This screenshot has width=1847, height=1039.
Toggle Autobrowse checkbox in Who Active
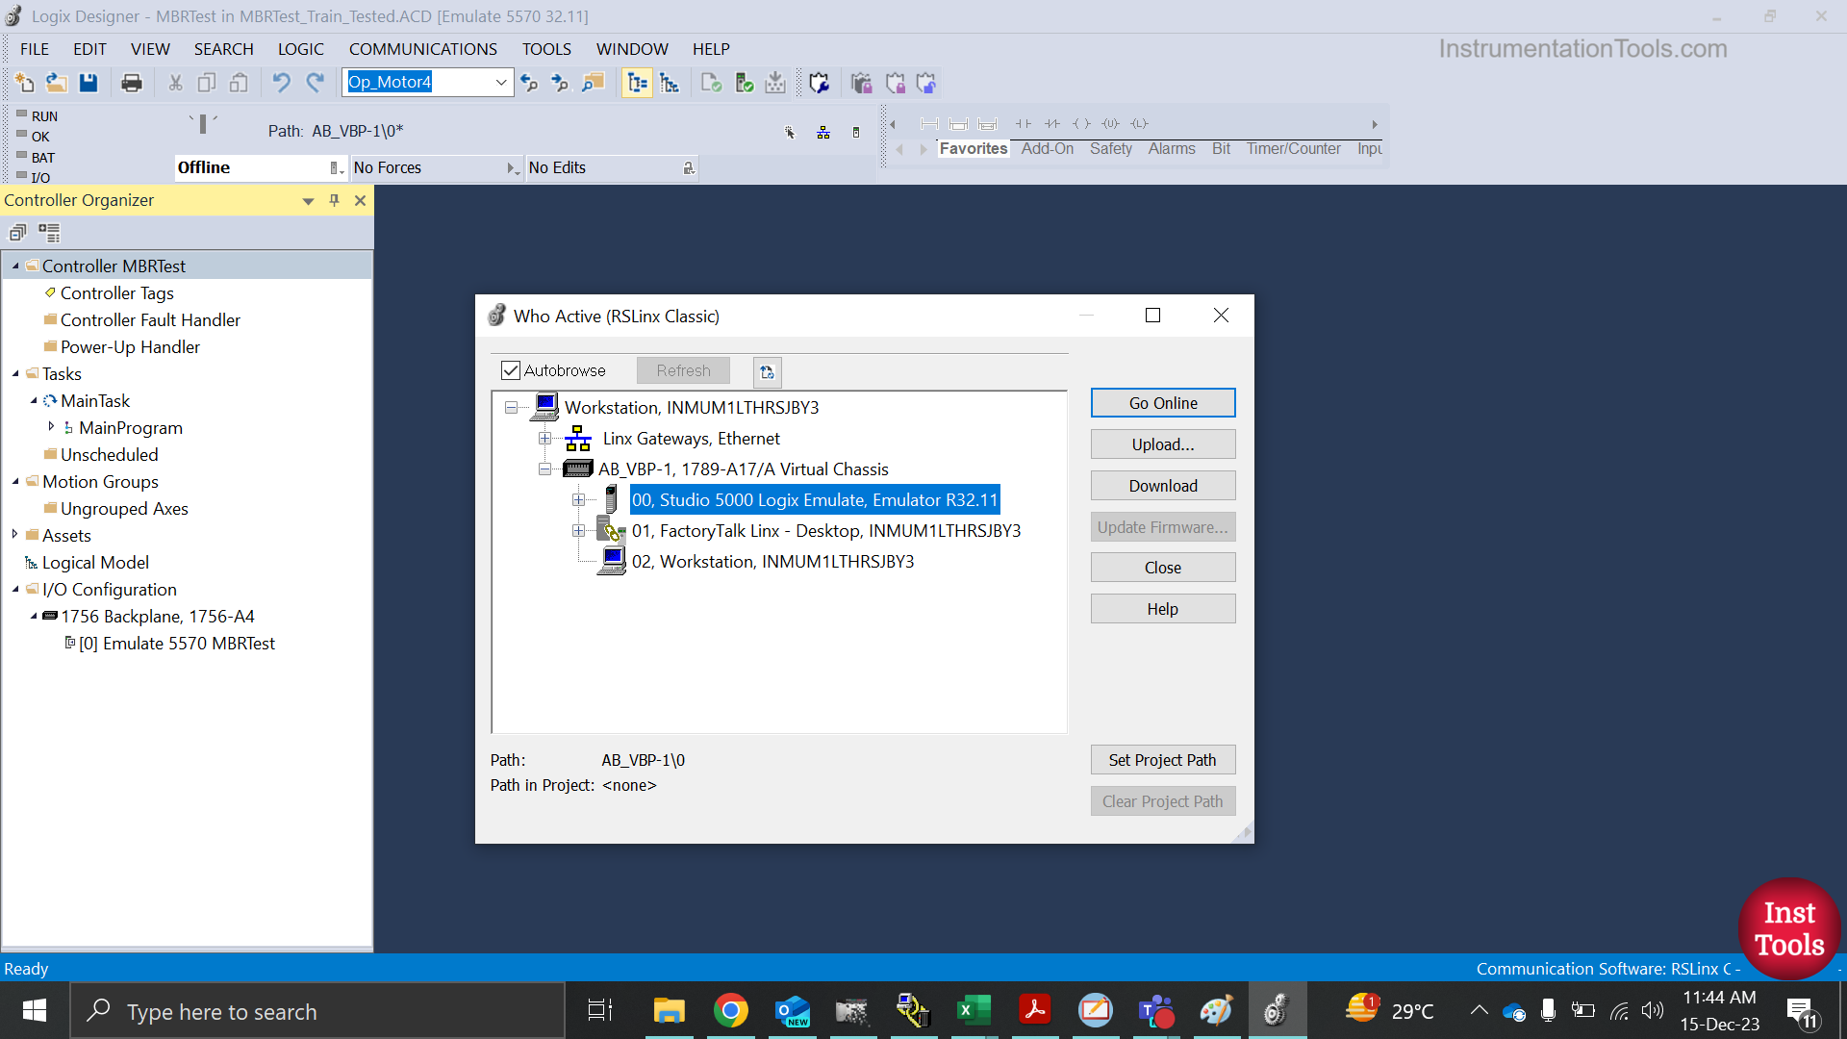511,370
